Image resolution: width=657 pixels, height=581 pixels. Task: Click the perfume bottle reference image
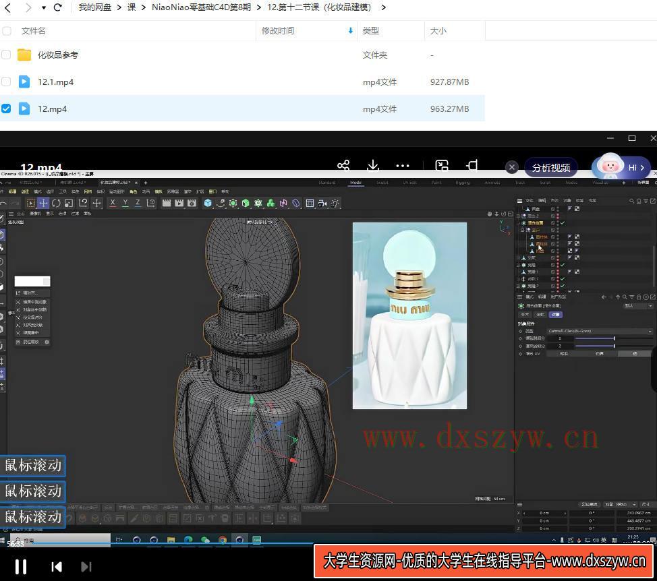pos(409,315)
